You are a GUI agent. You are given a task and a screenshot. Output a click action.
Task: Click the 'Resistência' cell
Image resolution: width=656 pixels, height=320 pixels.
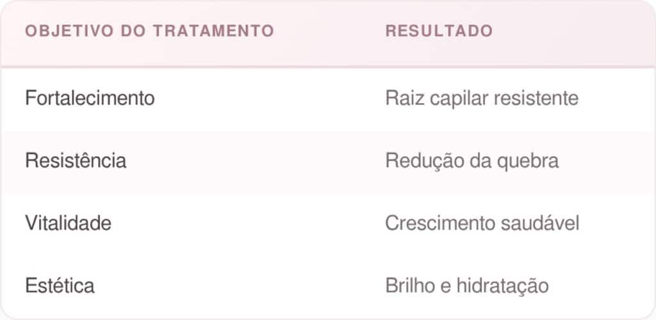tap(76, 161)
